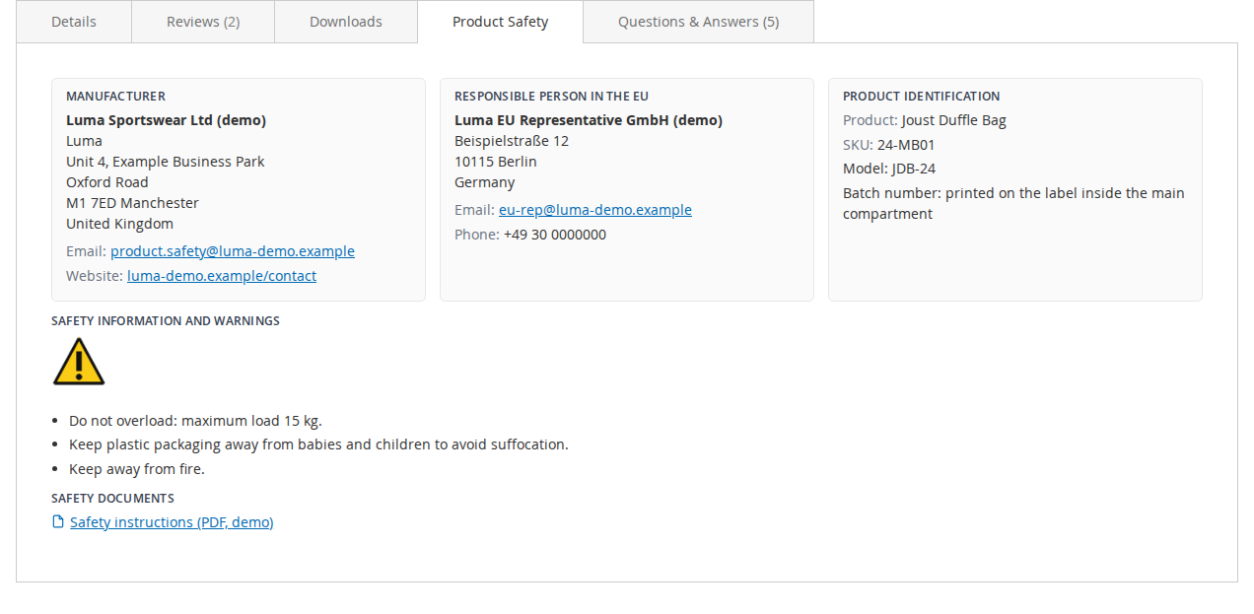Click the yellow warning triangle icon

click(79, 361)
